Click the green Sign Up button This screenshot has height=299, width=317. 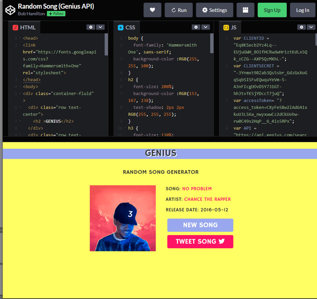272,10
